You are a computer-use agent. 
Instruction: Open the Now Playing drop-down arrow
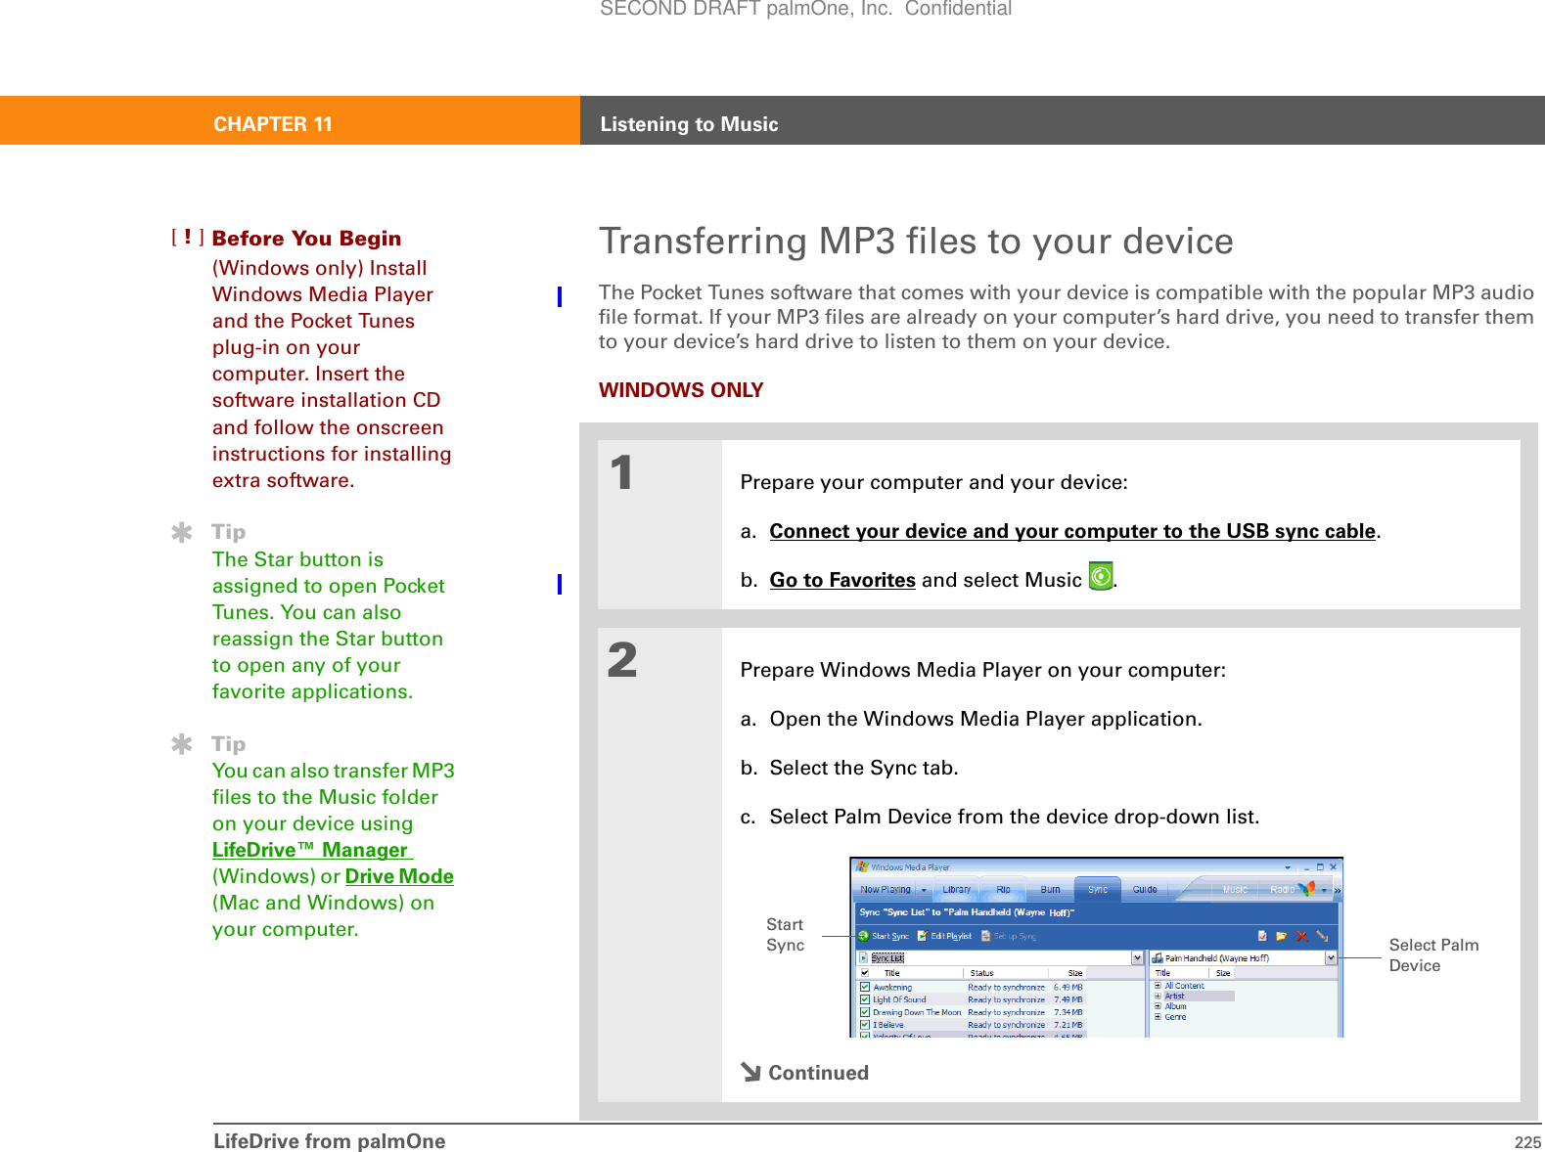click(x=924, y=890)
